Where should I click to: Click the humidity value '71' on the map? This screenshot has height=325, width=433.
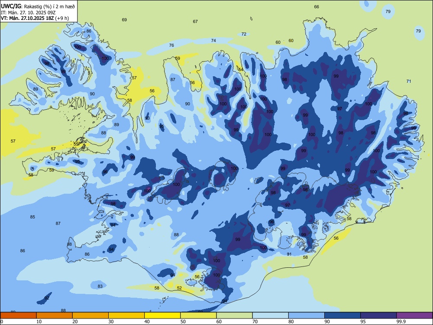[x=409, y=81]
